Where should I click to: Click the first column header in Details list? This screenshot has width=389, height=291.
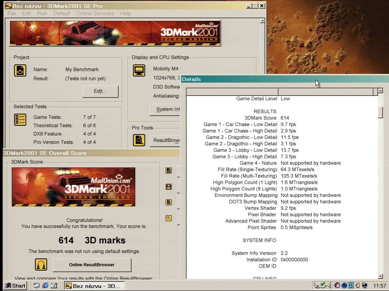tap(232, 92)
